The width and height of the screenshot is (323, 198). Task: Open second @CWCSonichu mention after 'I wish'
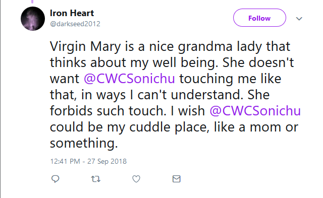pyautogui.click(x=255, y=111)
